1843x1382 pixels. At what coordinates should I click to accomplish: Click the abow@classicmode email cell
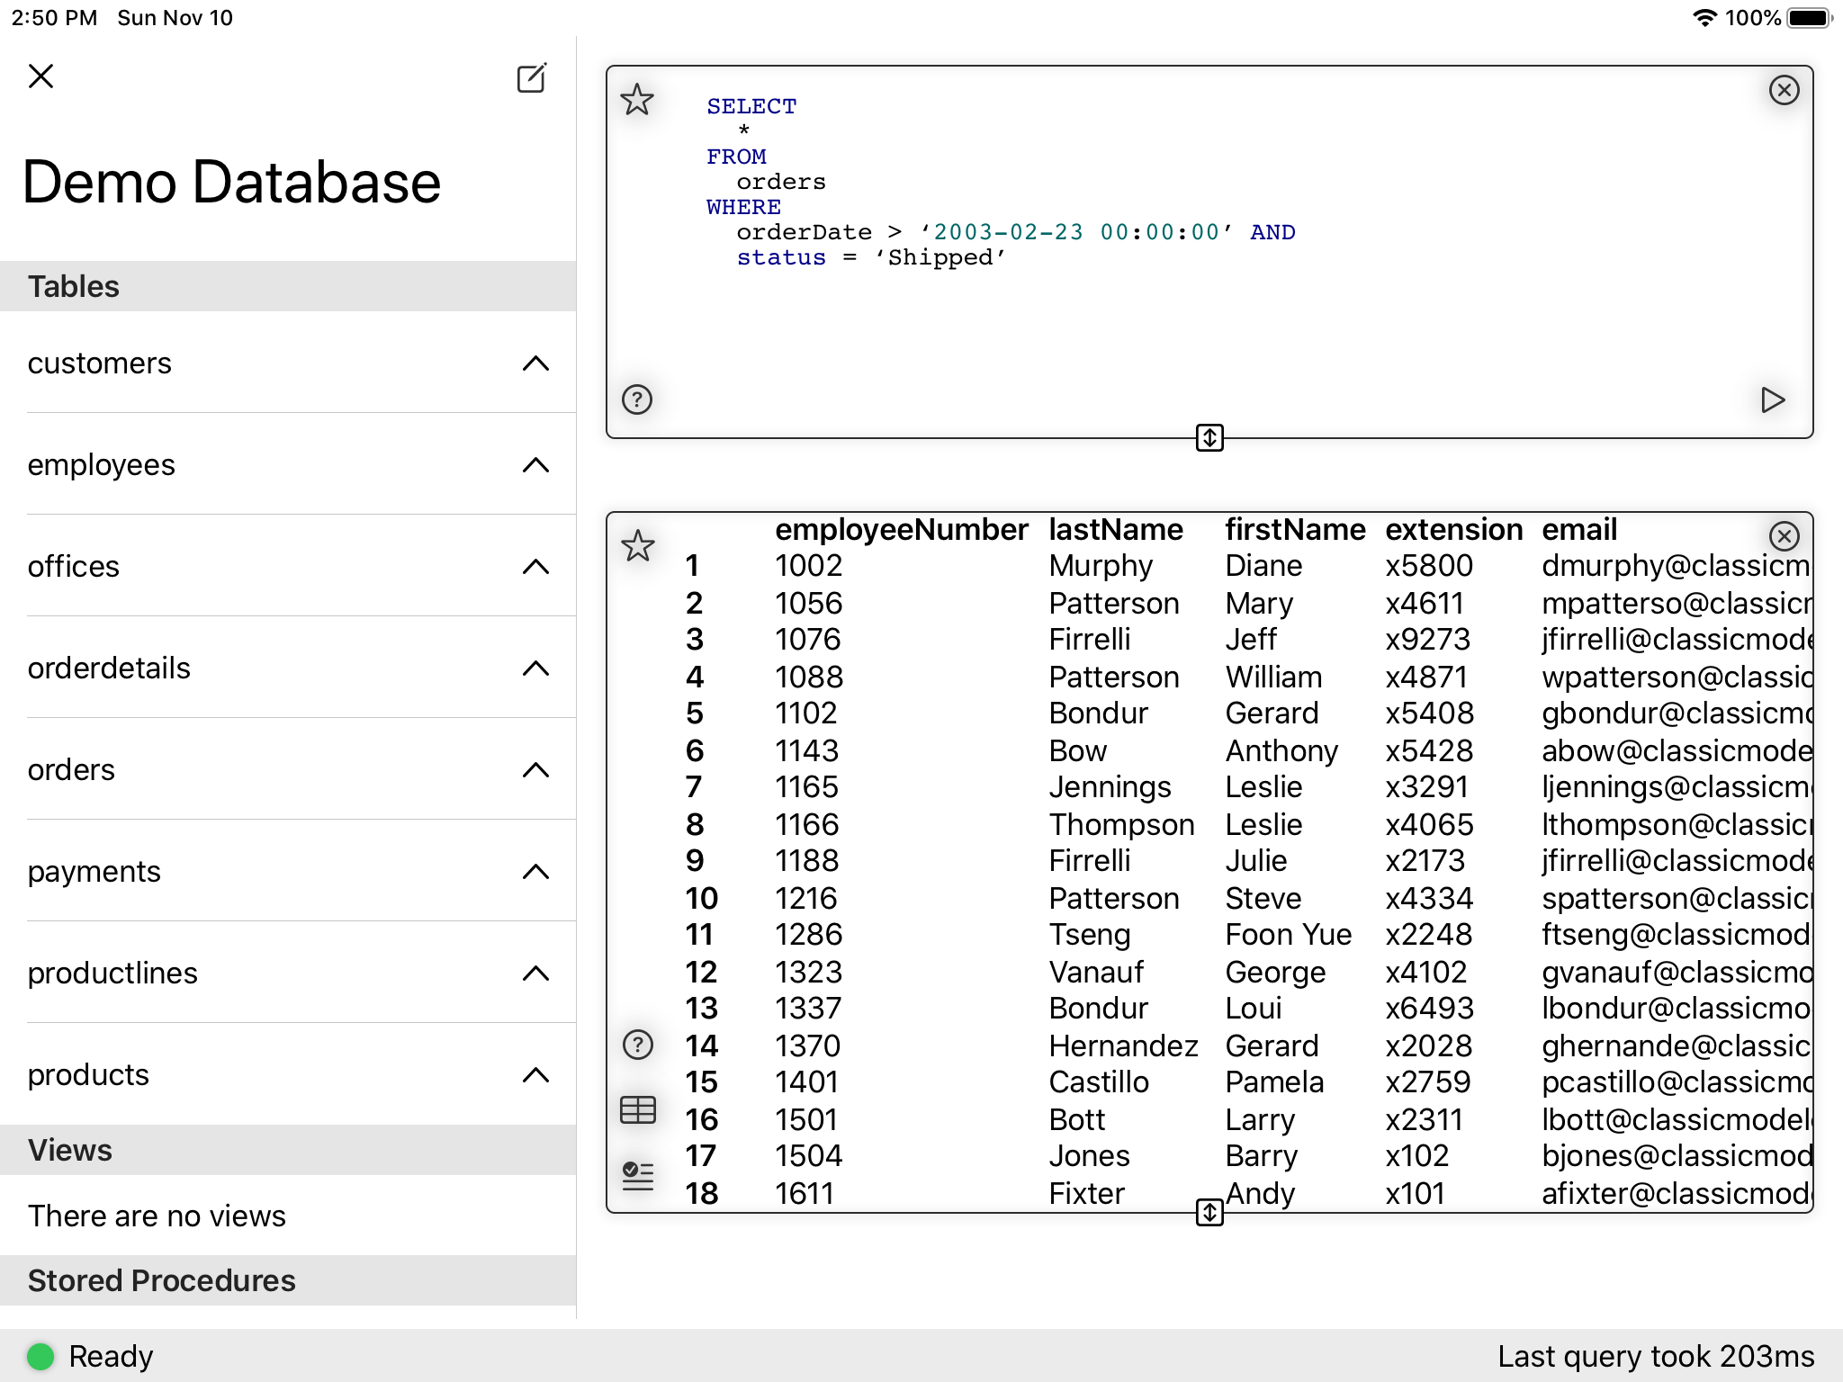point(1677,751)
